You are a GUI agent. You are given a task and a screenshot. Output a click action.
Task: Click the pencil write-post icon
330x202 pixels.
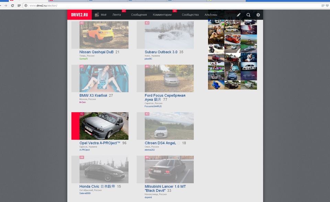(x=239, y=15)
